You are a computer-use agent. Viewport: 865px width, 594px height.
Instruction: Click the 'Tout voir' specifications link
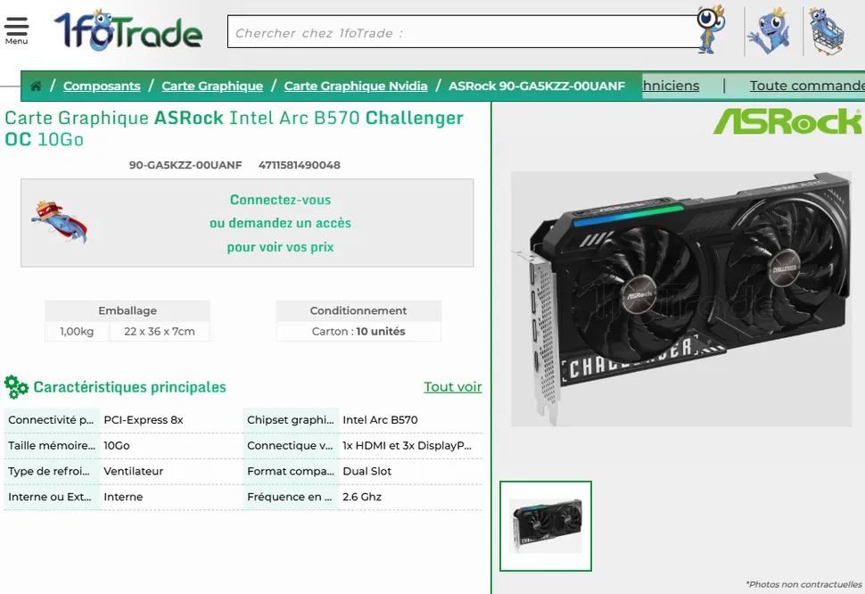453,386
